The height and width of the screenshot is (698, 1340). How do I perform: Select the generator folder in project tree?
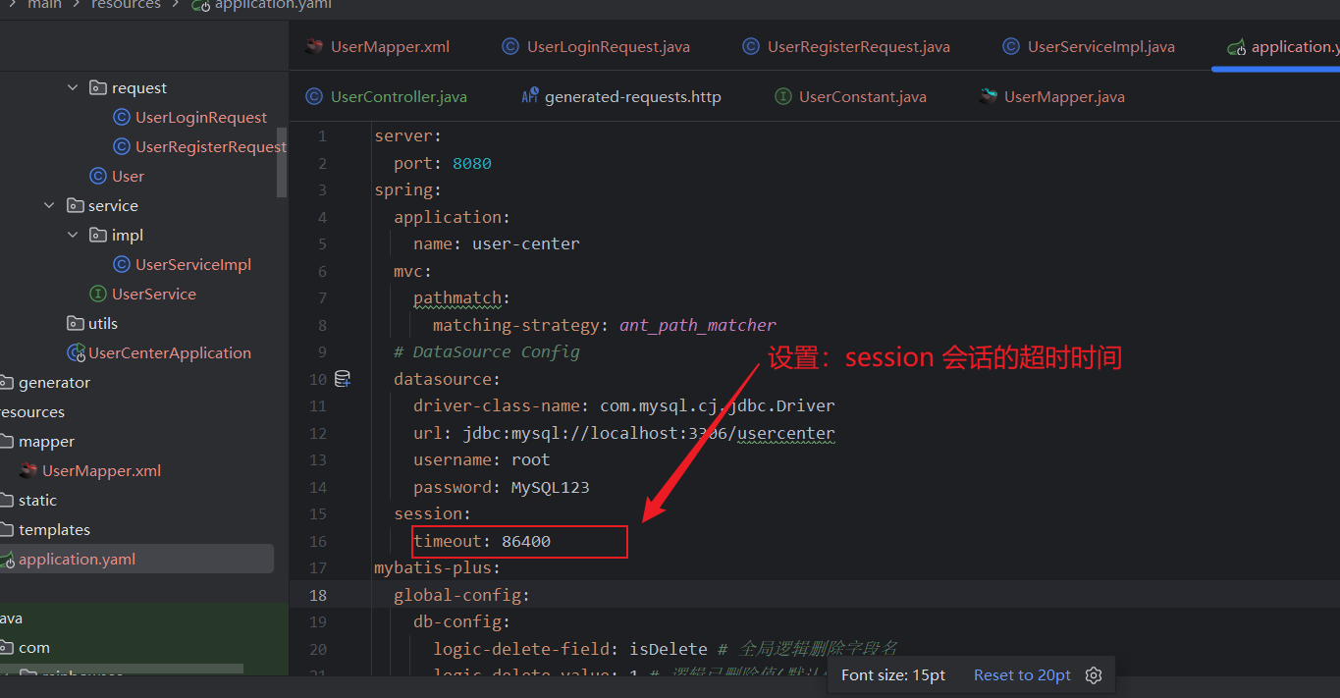[x=54, y=382]
